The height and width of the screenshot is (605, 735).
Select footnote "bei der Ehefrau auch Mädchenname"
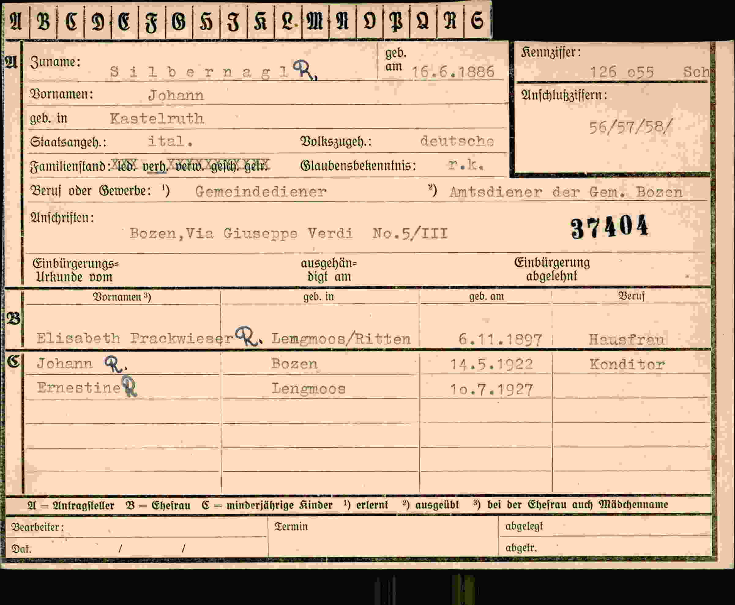577,504
